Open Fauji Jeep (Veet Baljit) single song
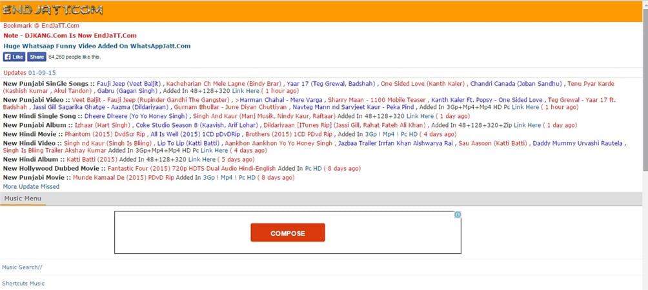Image resolution: width=648 pixels, height=290 pixels. coord(129,84)
